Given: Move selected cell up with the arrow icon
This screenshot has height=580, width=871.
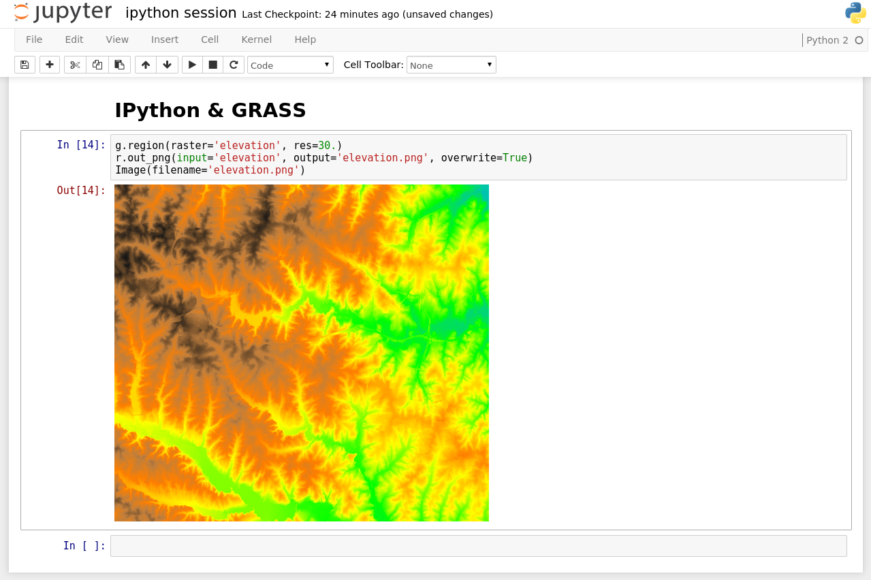Looking at the screenshot, I should point(146,65).
